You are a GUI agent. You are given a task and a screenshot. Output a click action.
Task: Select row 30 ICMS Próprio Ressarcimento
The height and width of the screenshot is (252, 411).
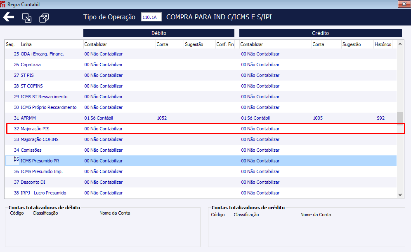[x=201, y=107]
